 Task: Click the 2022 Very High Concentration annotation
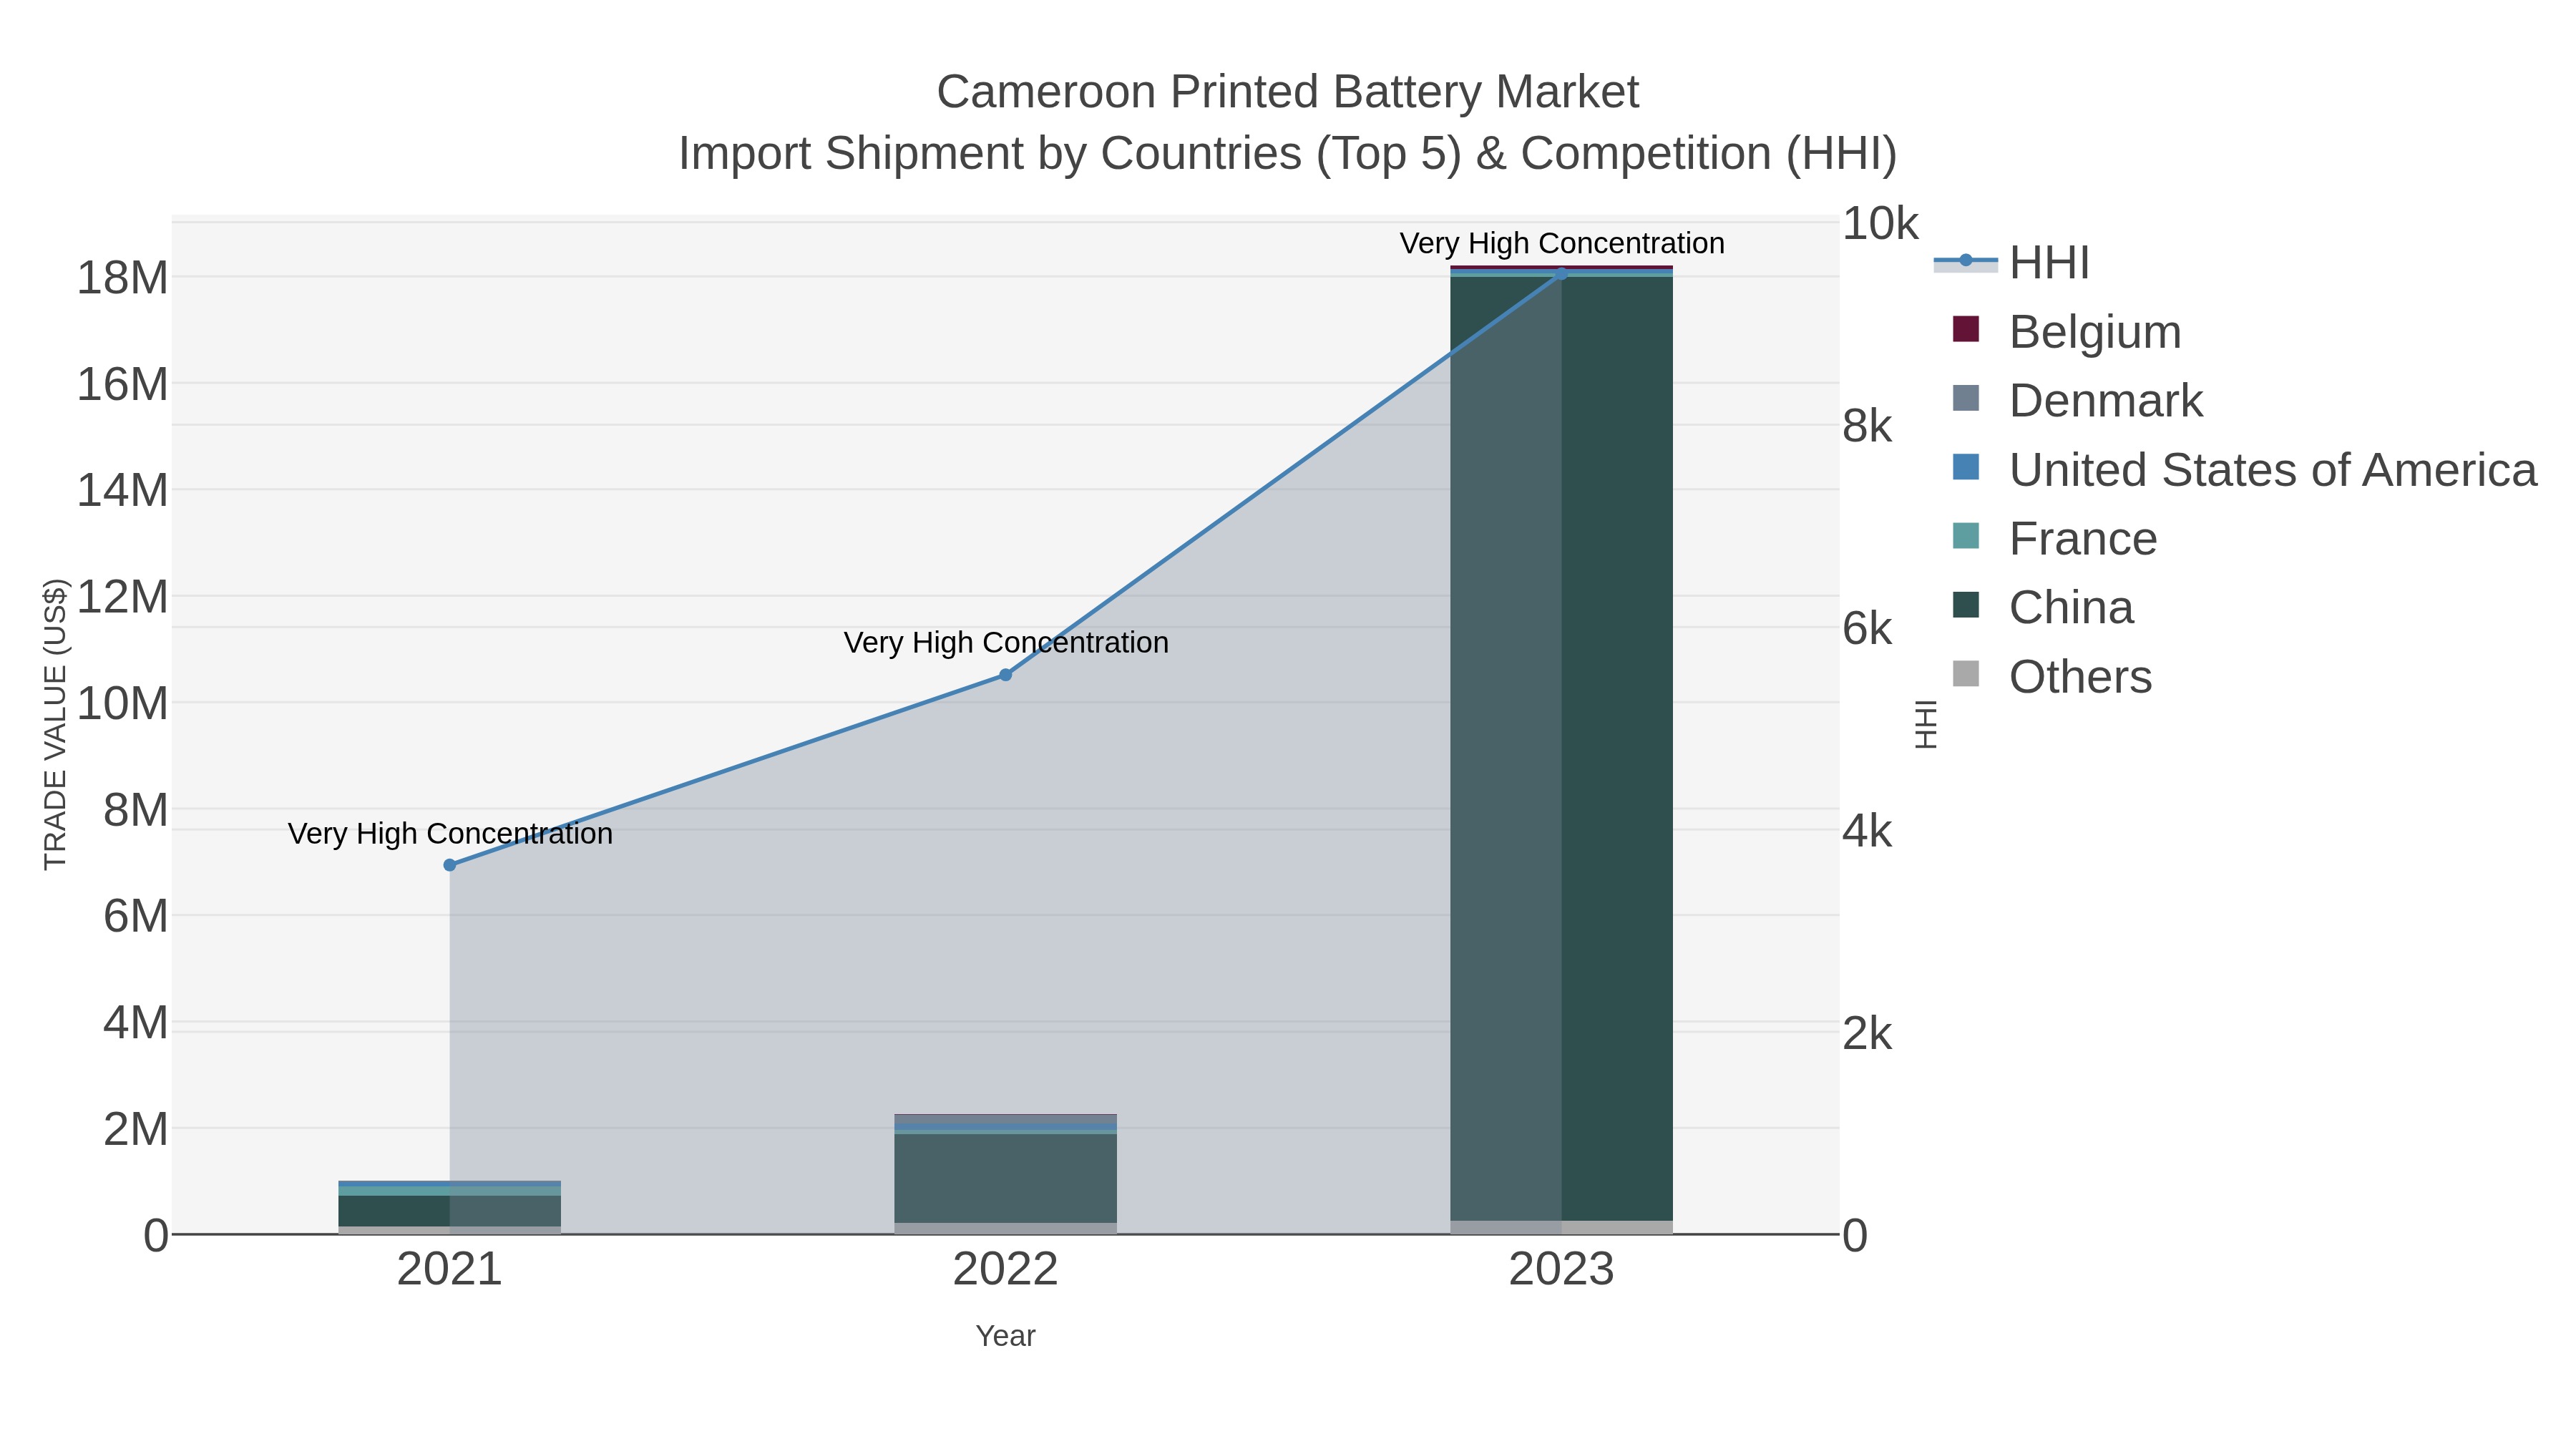(x=1006, y=643)
